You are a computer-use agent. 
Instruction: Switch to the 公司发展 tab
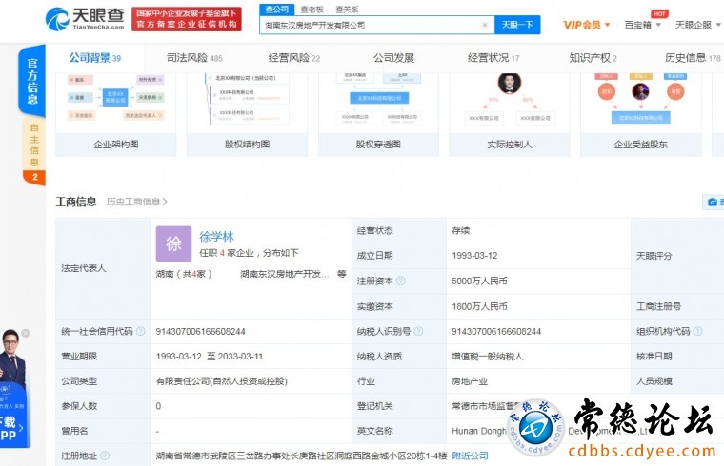393,58
